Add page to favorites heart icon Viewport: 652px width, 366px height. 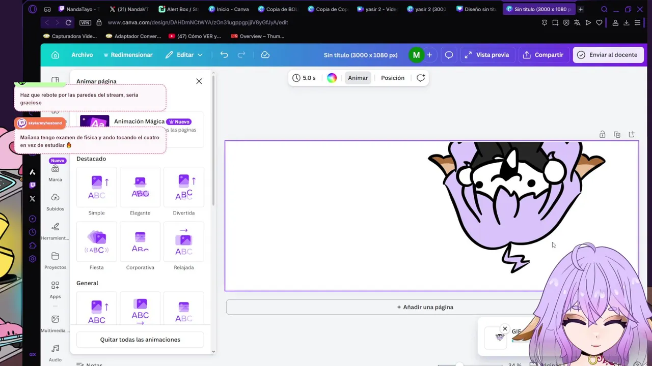[x=599, y=22]
